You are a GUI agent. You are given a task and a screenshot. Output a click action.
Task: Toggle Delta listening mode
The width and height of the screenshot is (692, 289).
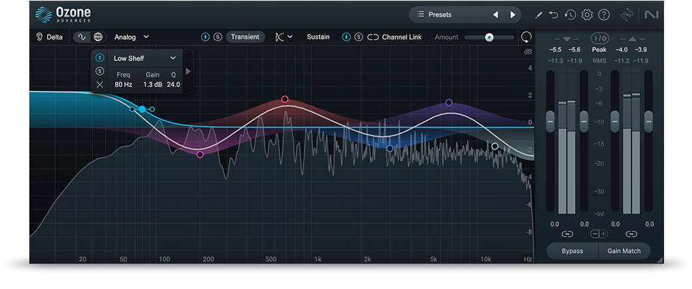pyautogui.click(x=49, y=37)
